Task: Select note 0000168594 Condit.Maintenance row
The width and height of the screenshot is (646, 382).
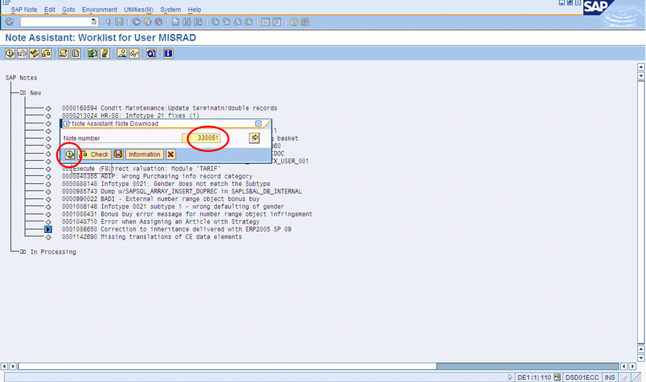Action: (x=169, y=108)
